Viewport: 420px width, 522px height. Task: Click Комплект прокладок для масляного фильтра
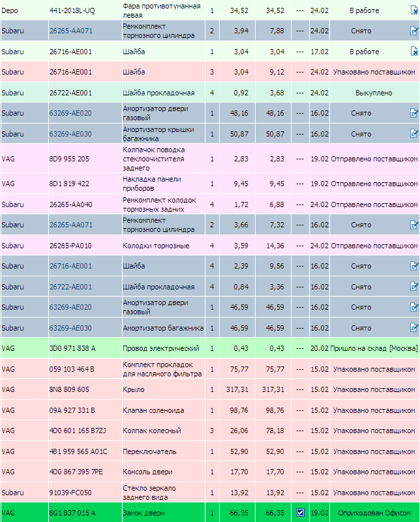162,369
